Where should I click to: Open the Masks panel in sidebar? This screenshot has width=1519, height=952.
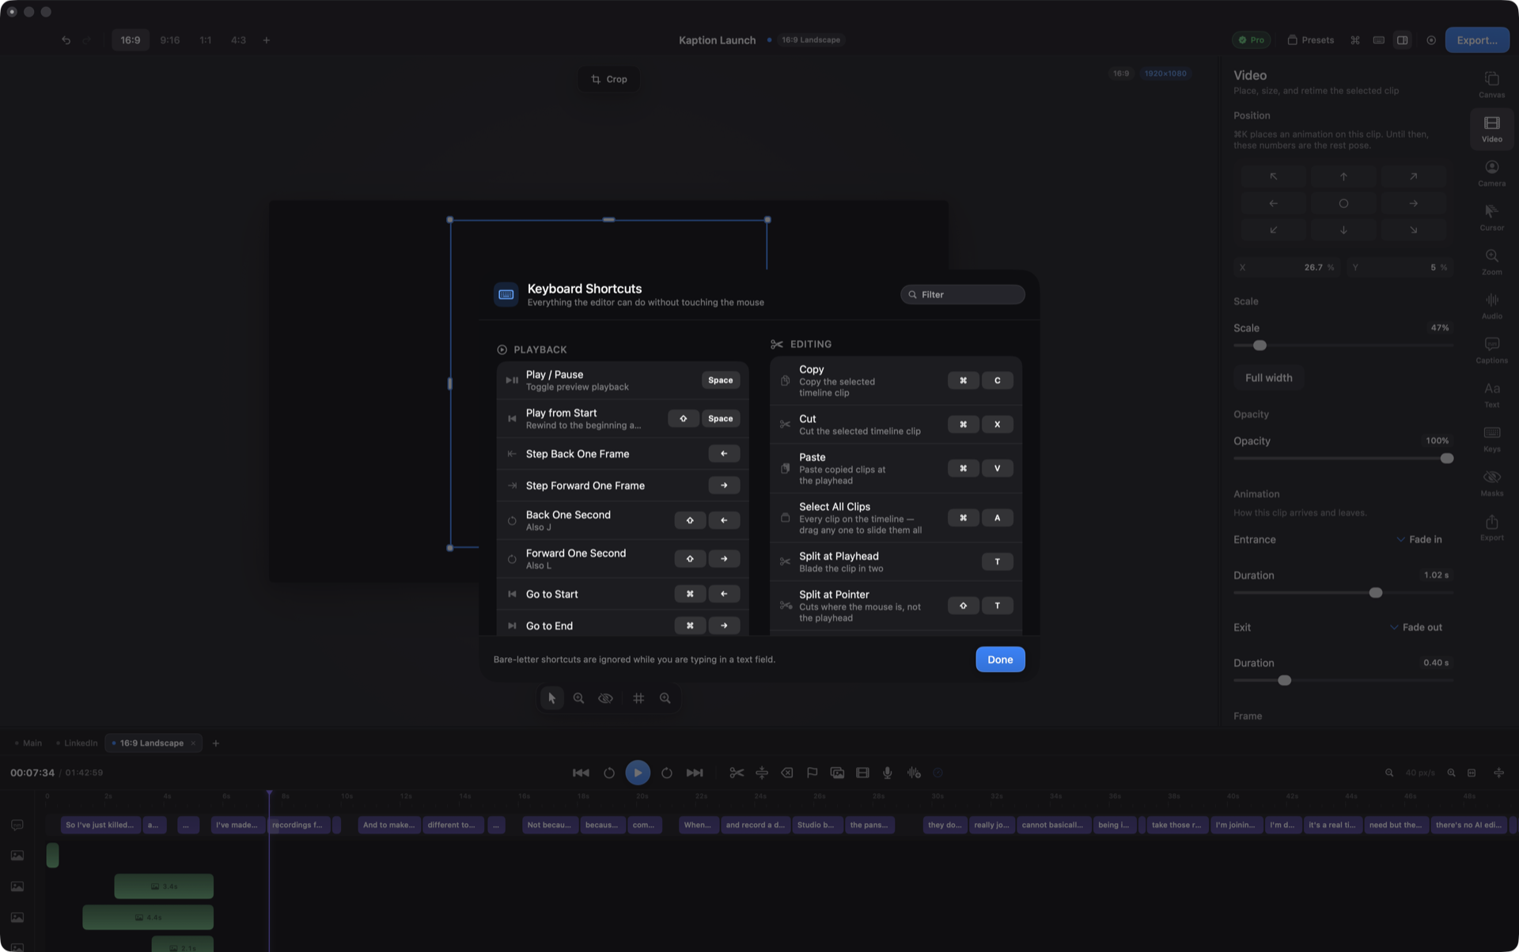(x=1491, y=483)
